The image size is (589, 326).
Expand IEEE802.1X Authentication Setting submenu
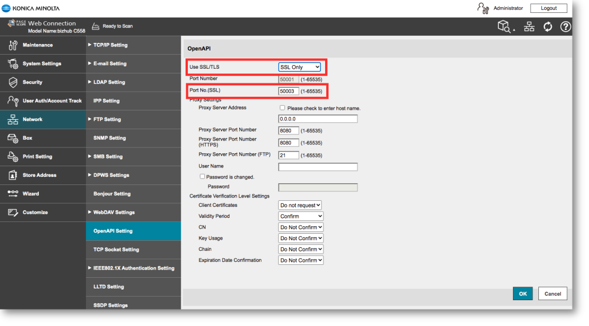pos(133,268)
